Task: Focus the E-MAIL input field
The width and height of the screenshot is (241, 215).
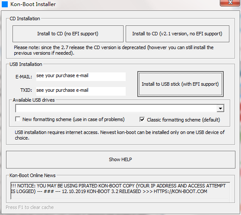Action: 81,77
